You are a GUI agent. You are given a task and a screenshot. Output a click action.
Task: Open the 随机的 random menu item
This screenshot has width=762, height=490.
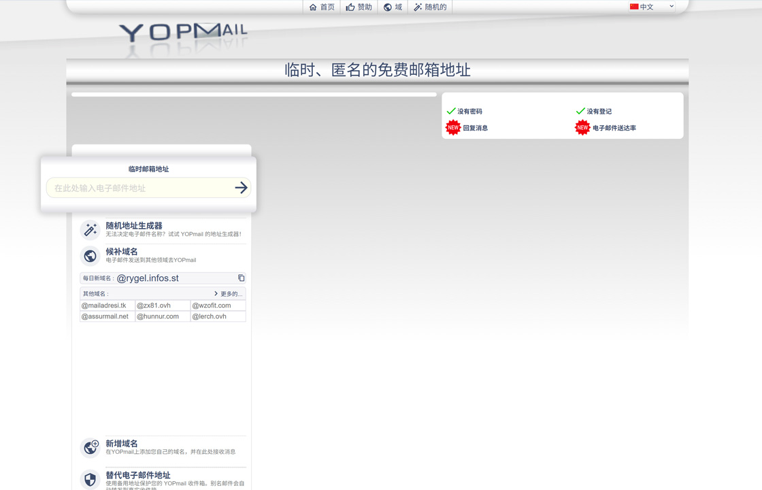tap(430, 7)
